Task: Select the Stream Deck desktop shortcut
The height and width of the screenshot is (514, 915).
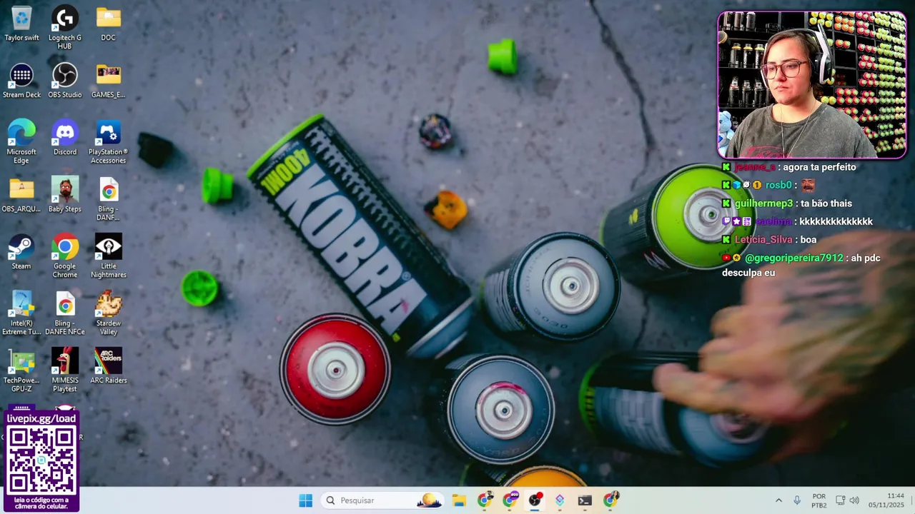Action: (x=21, y=80)
